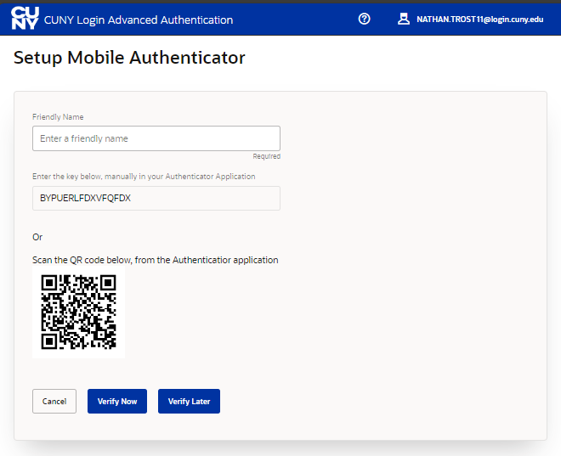Click the 'Or' separator text
This screenshot has width=561, height=456.
pos(37,237)
